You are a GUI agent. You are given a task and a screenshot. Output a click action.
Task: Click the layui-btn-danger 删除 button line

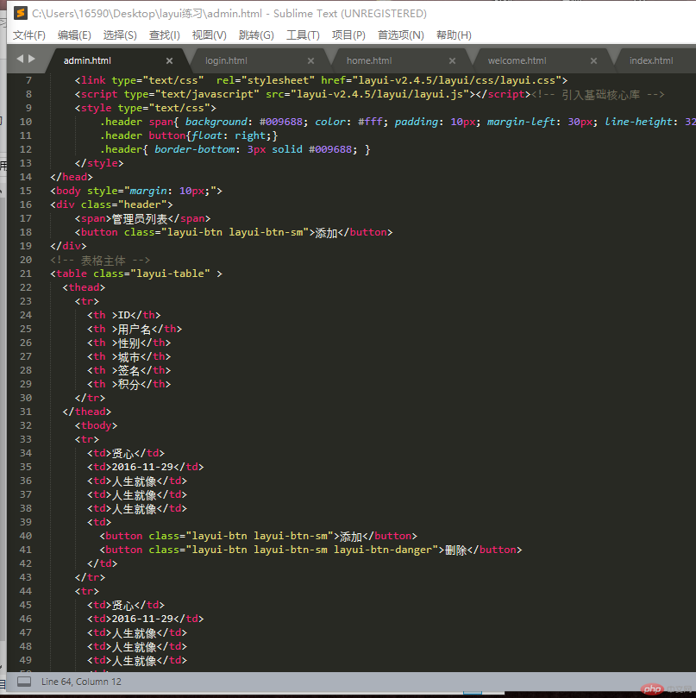point(310,550)
